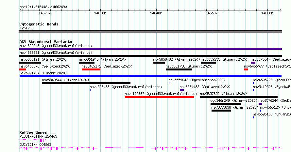
Task: Click the black nsv5855121 variant bar
Action: (30, 63)
